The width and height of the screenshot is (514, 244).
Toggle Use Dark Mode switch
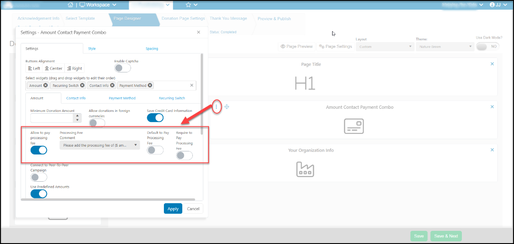point(488,47)
